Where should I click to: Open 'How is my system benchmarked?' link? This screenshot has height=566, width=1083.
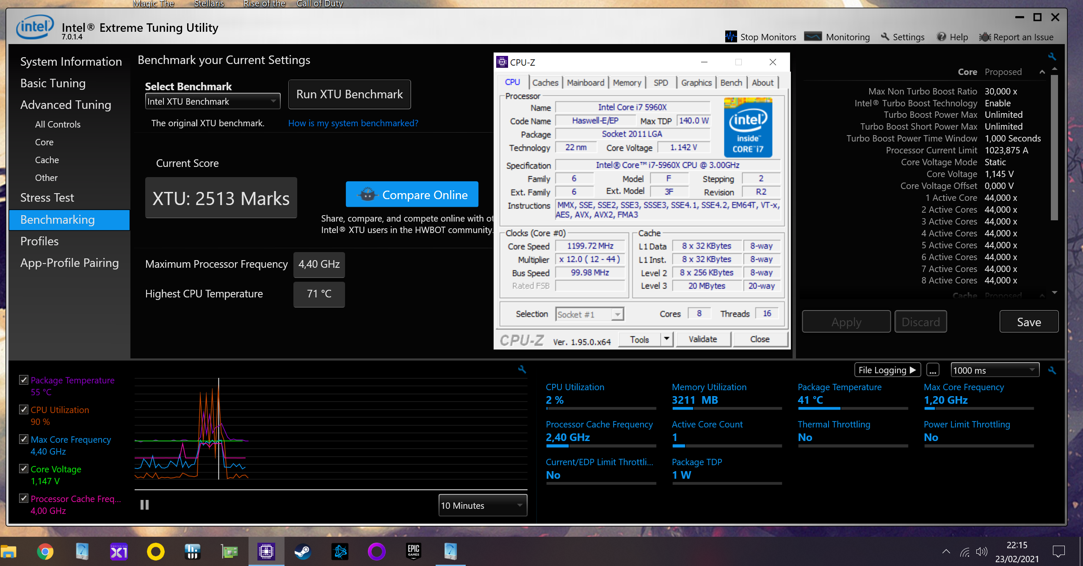point(353,123)
